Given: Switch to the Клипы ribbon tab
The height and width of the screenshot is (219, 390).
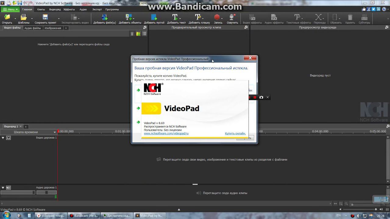Looking at the screenshot, I should coord(41,9).
